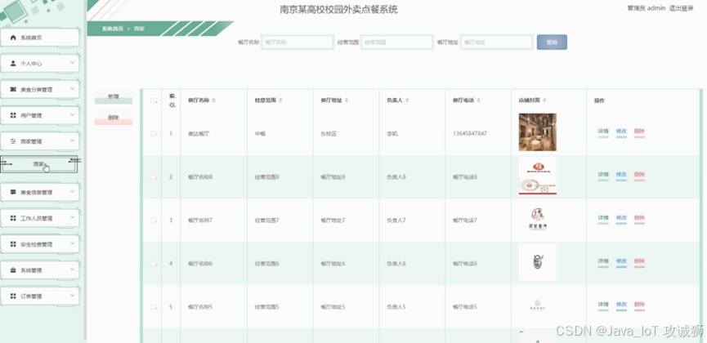Viewport: 707px width, 343px height.
Task: Click the briefcase icon beside 系统管理
Action: coord(13,270)
